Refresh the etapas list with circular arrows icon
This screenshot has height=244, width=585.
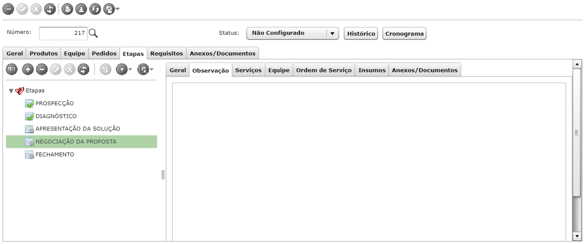(x=83, y=69)
